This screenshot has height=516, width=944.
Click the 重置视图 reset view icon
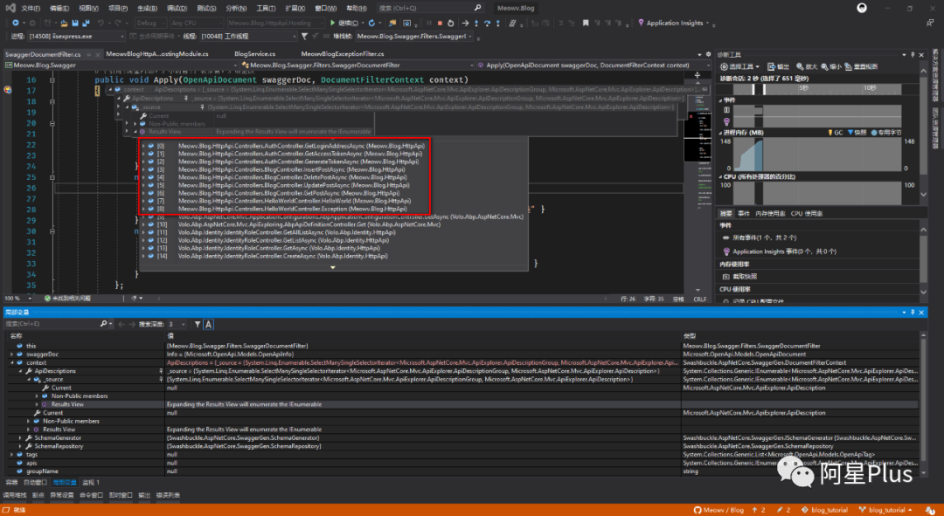coord(848,66)
